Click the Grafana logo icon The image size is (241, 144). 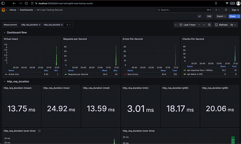(x=4, y=10)
